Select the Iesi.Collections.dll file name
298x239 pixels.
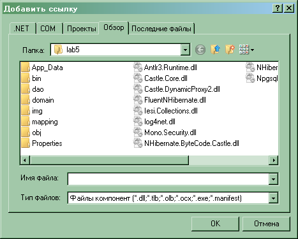pos(171,111)
